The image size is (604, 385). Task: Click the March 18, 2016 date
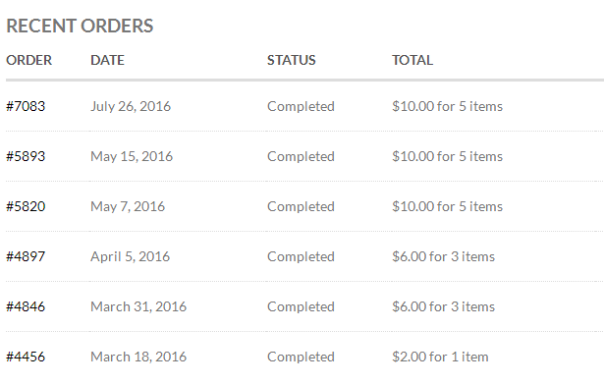(138, 357)
